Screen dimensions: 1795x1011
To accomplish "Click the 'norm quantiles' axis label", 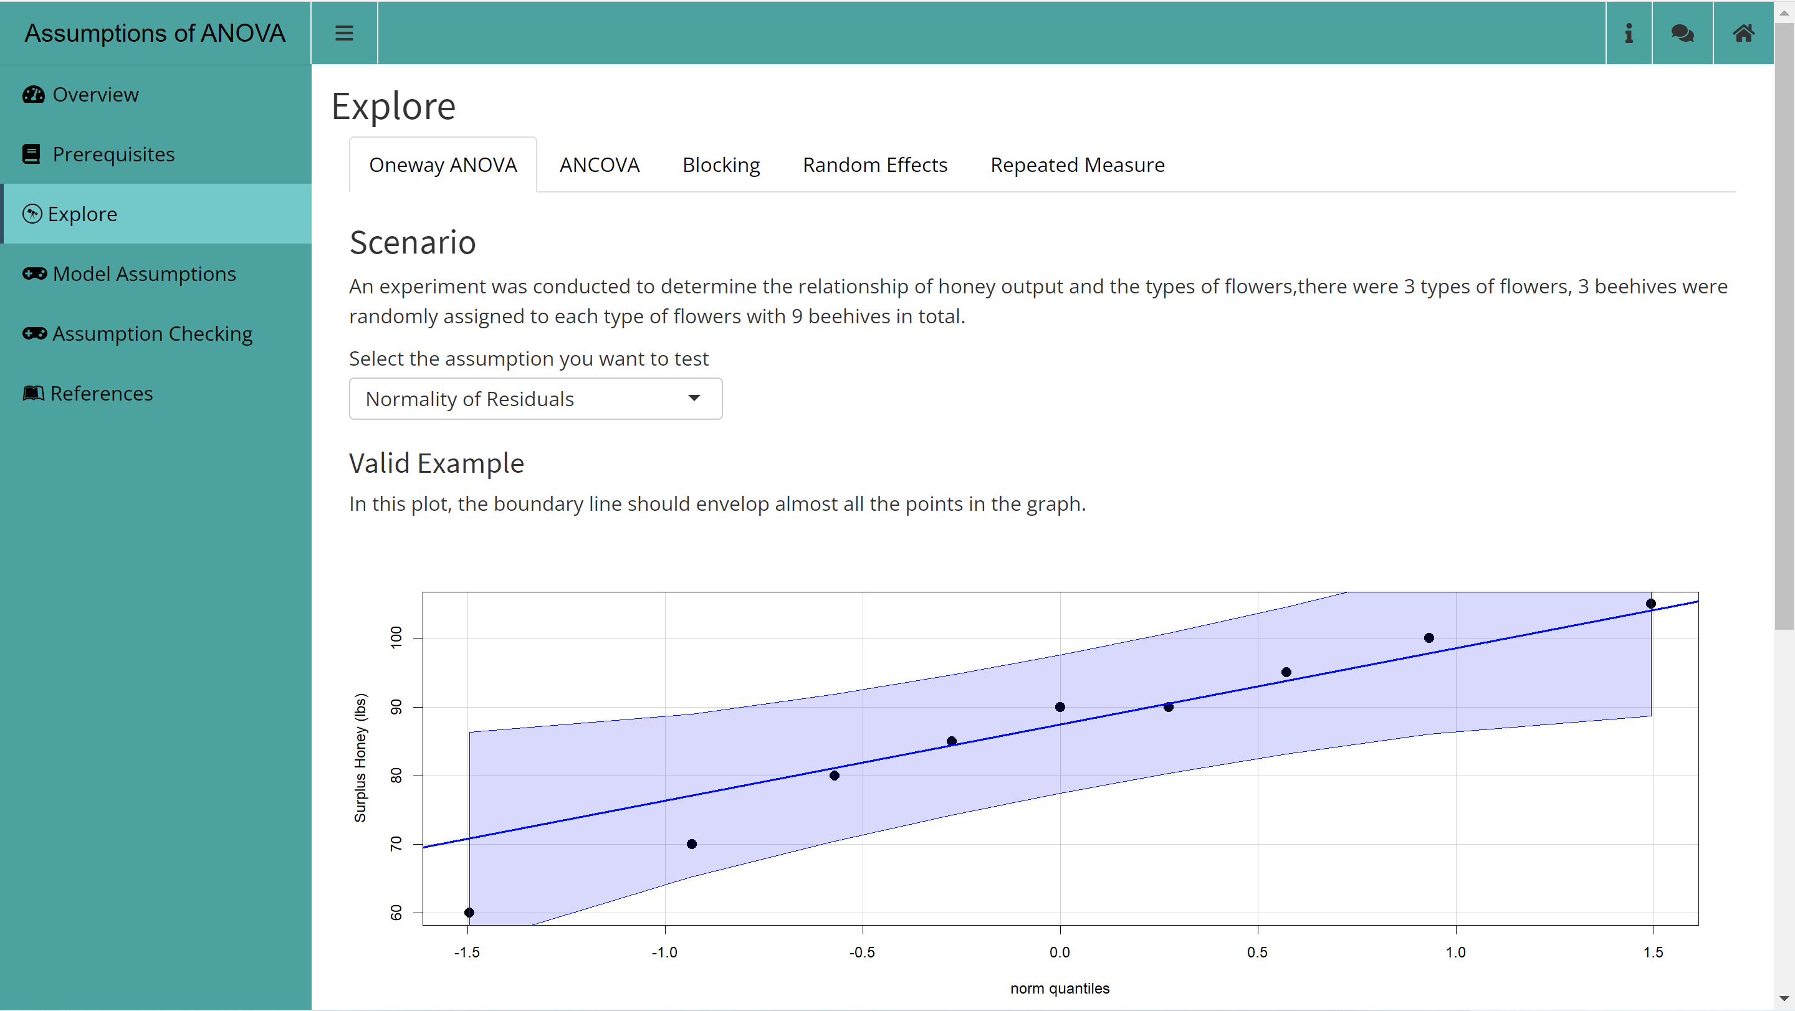I will click(x=1059, y=989).
